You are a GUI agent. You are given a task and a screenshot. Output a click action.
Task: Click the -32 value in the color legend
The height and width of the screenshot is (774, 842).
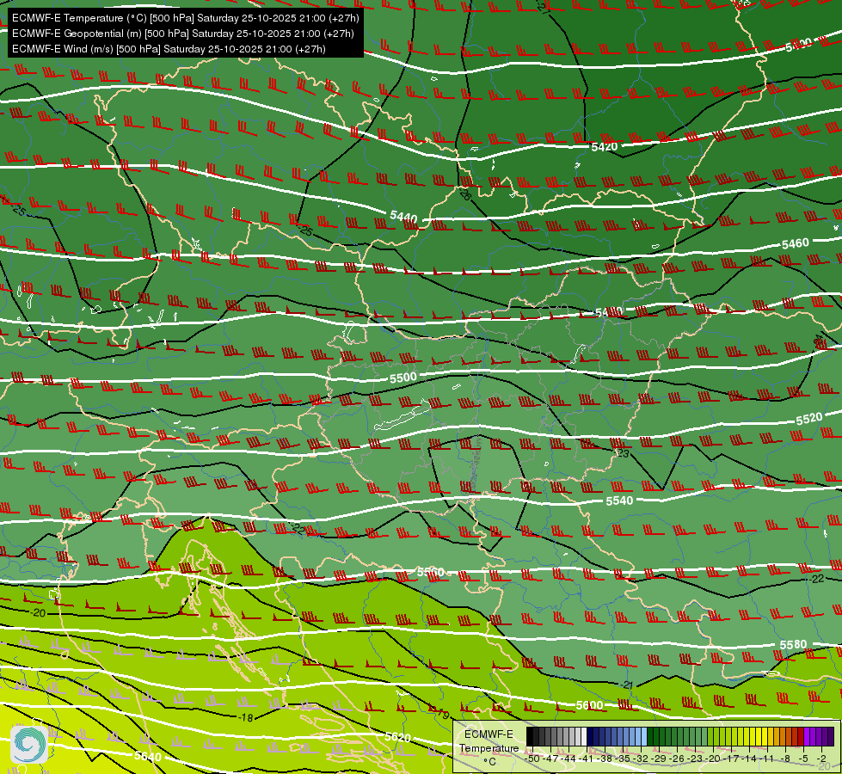(641, 759)
